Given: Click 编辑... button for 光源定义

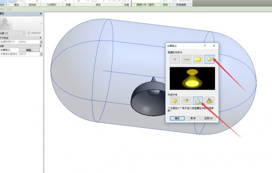Looking at the screenshot, I should click(x=29, y=50).
